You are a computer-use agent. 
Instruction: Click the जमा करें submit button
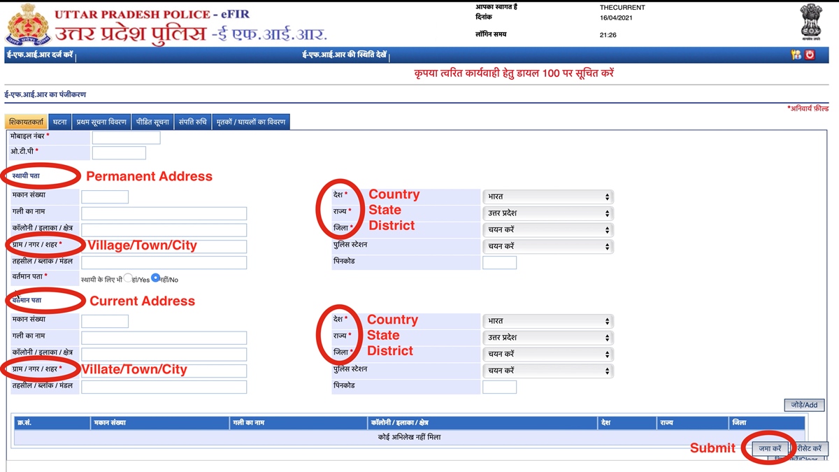(x=770, y=449)
